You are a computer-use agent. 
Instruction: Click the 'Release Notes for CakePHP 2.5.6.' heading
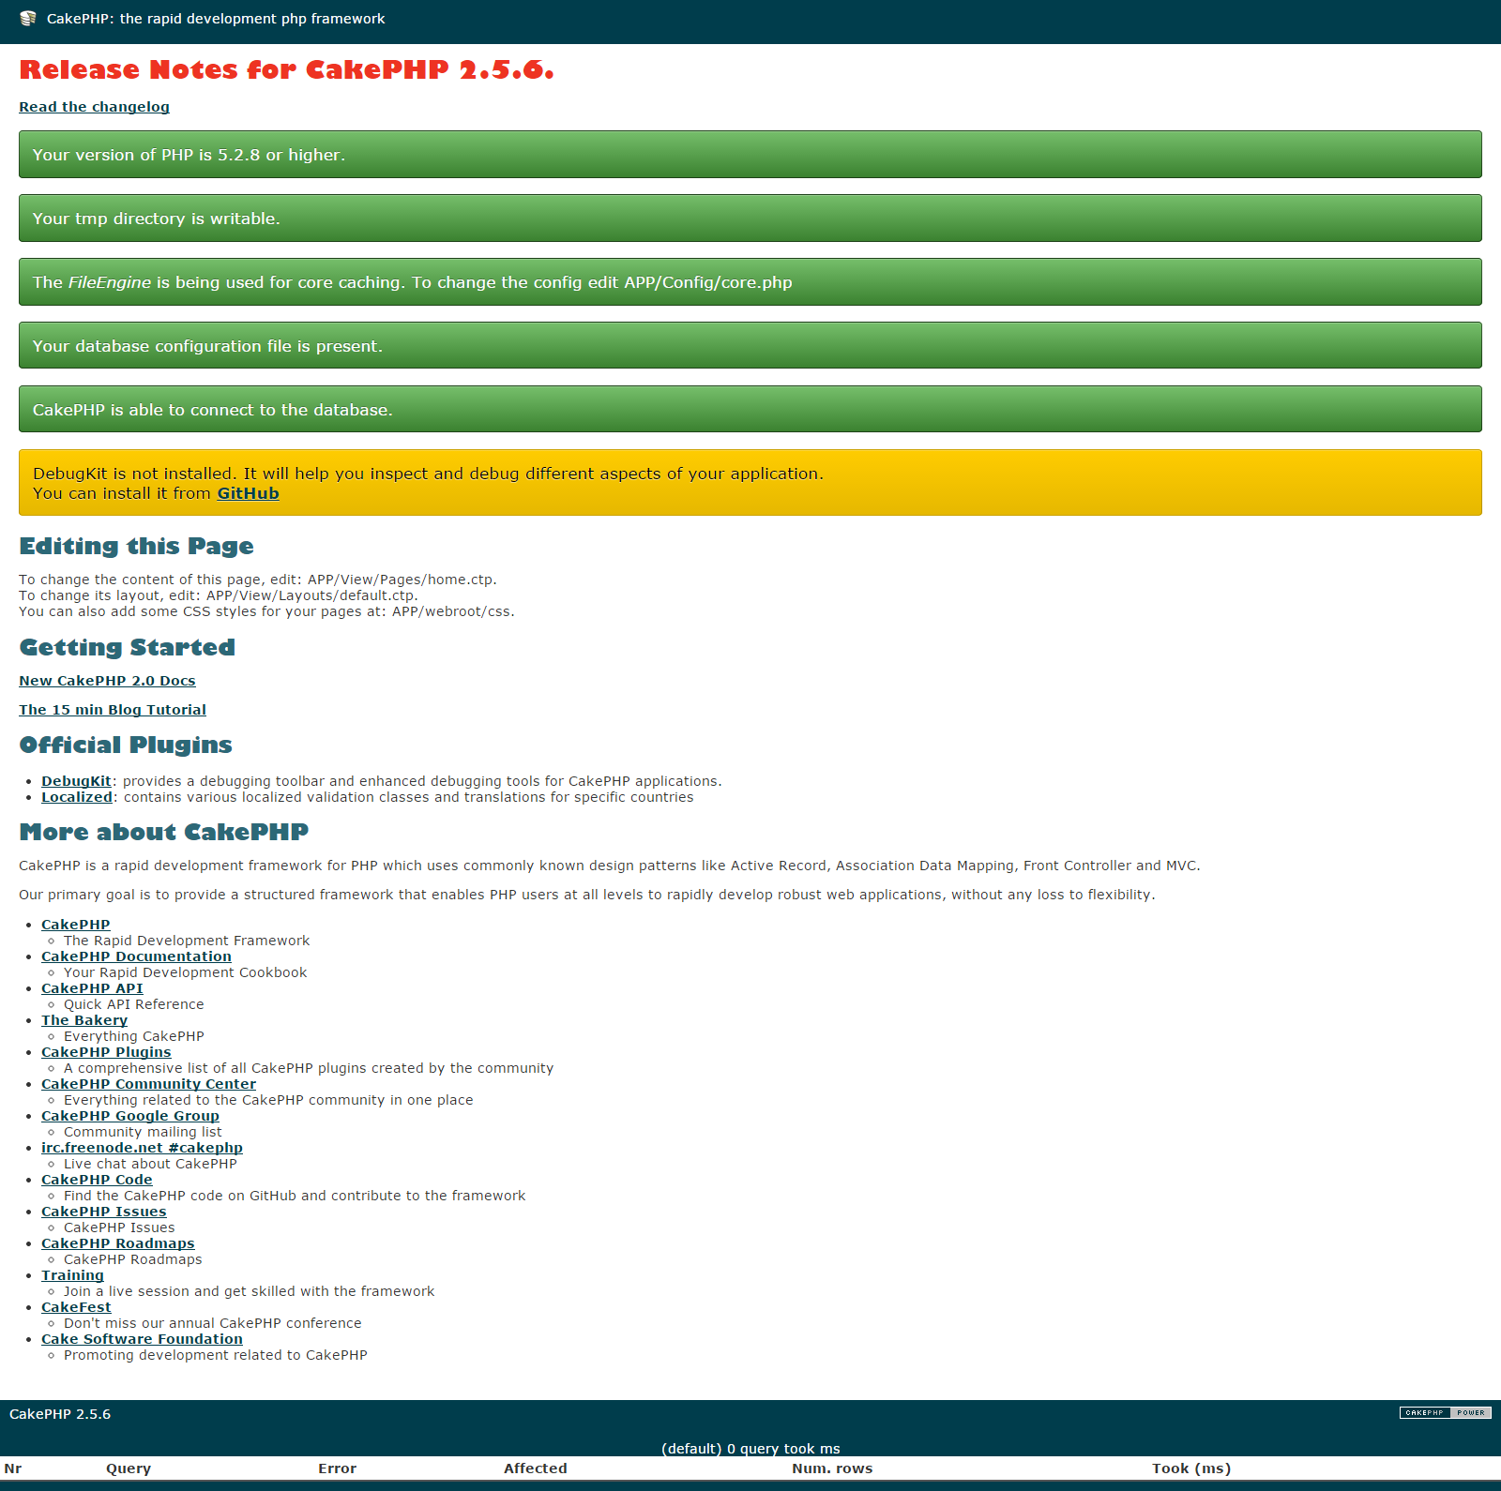coord(286,70)
